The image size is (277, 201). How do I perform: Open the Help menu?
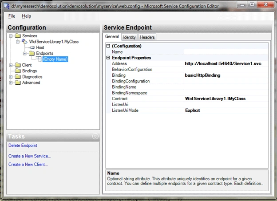(26, 16)
